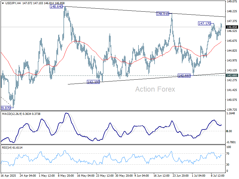
Task: Click the 142.660 level tag on price axis
Action: (232, 75)
